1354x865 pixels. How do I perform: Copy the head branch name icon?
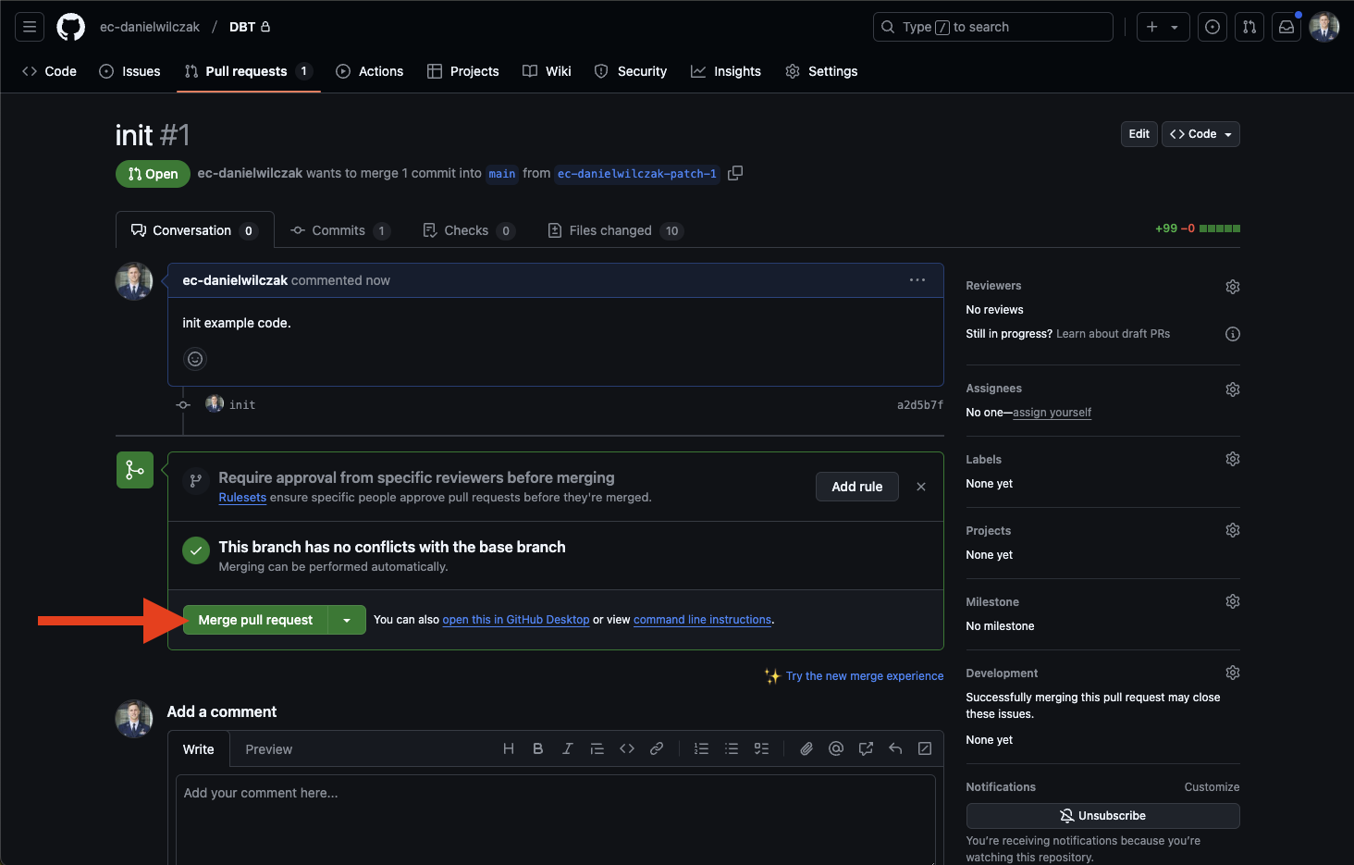[x=735, y=173]
